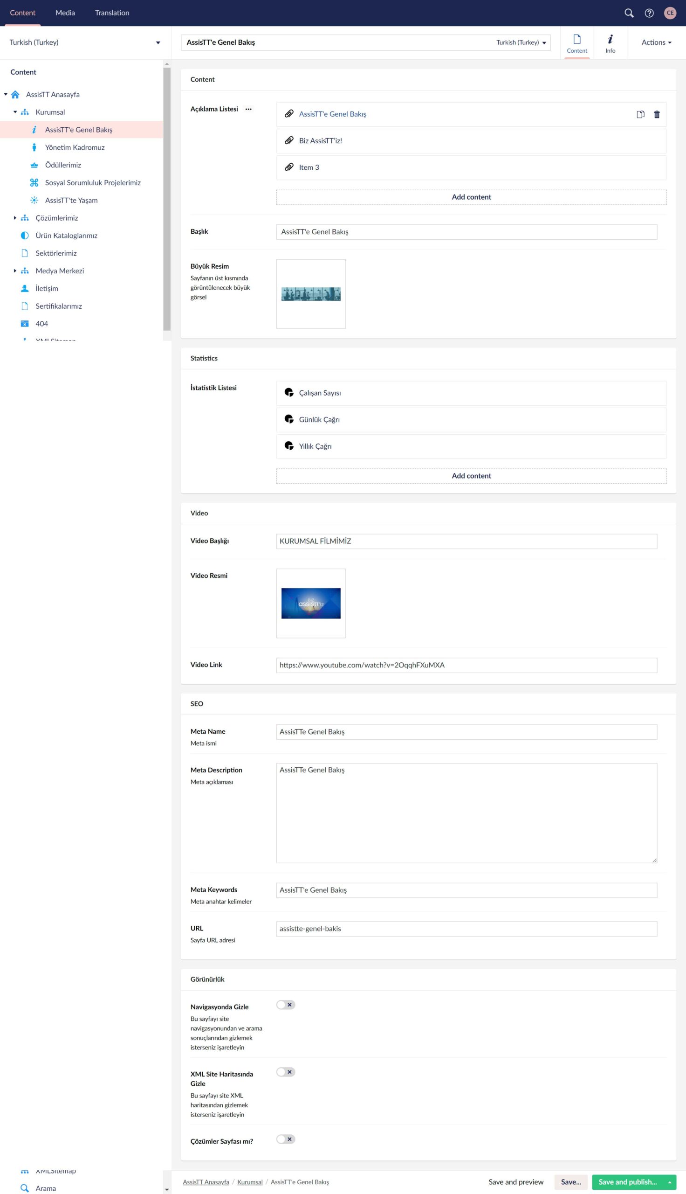Copy the AssisTT'e Genel Bakış list item

[x=640, y=115]
